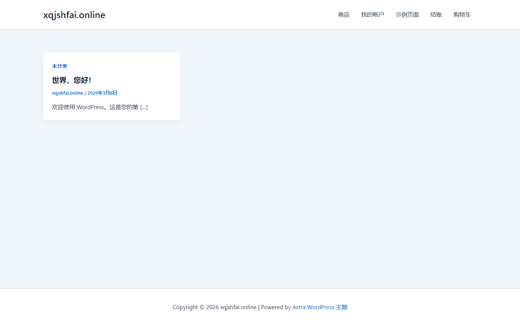Go to the 结账 checkout page
Viewport: 520px width, 325px height.
(x=436, y=15)
